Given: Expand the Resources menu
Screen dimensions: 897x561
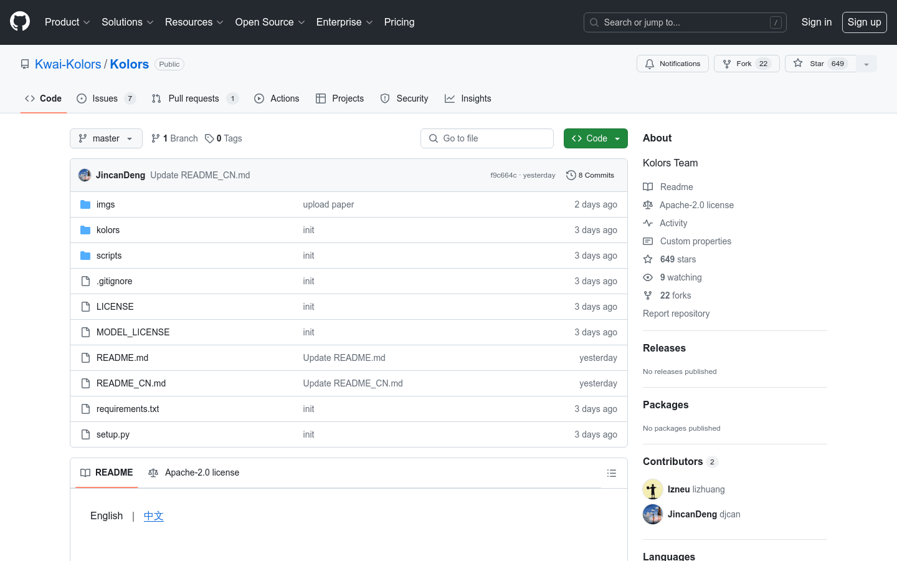Looking at the screenshot, I should 194,22.
